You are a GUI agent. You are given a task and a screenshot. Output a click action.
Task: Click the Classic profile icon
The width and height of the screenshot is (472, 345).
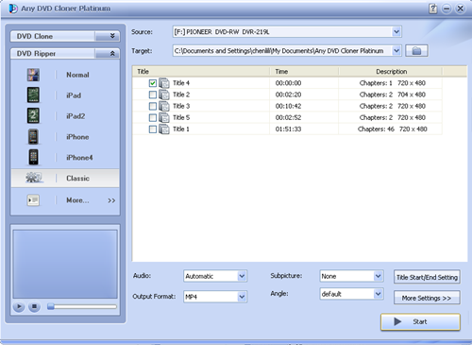(x=34, y=178)
